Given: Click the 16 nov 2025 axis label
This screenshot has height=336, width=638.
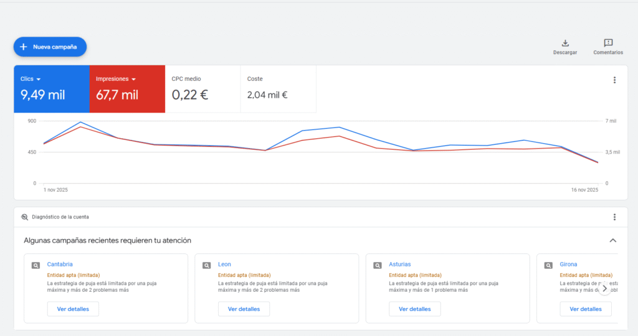Looking at the screenshot, I should 584,190.
